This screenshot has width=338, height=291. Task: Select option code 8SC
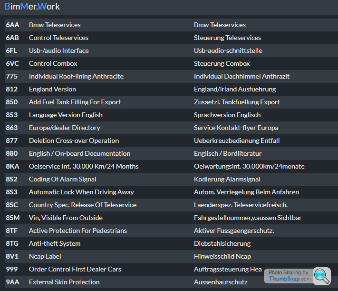(12, 205)
